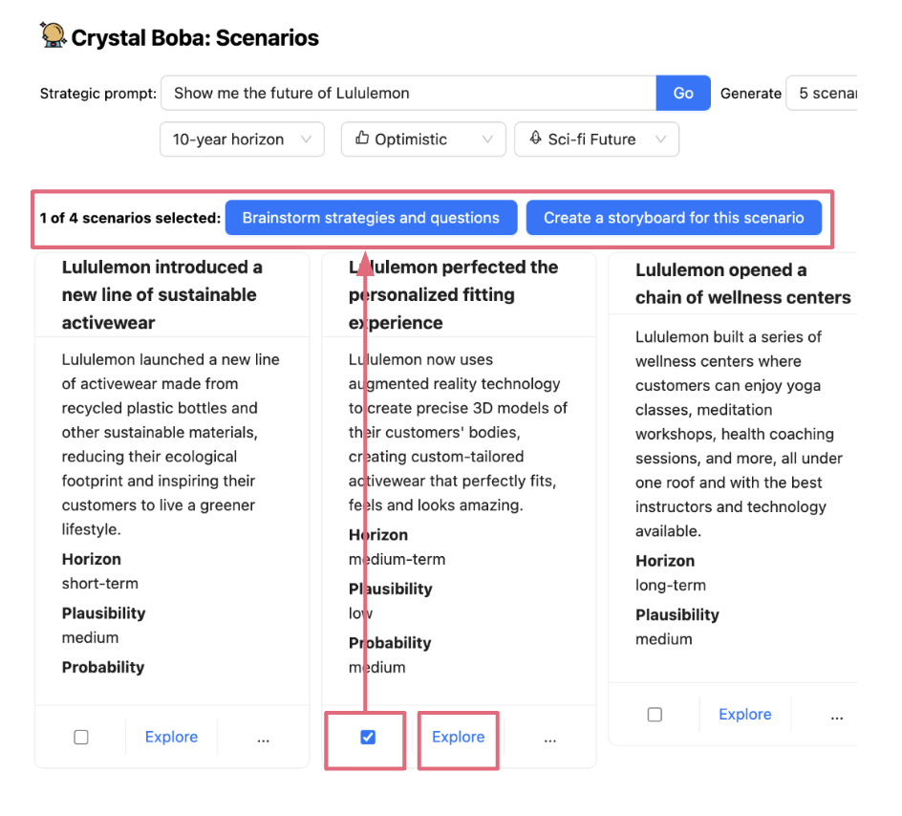This screenshot has height=816, width=902.
Task: Open the Sci-fi Future style dropdown
Action: (x=596, y=140)
